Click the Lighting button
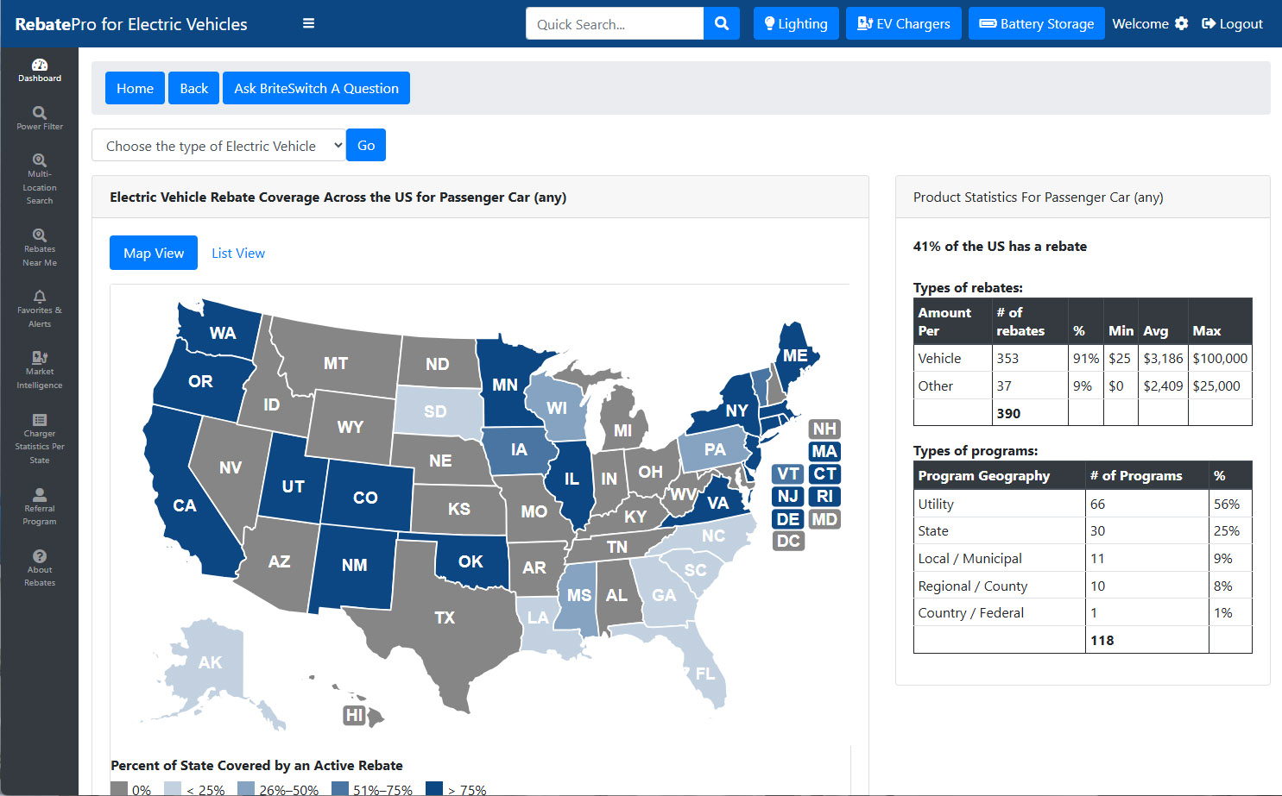1282x796 pixels. click(796, 23)
